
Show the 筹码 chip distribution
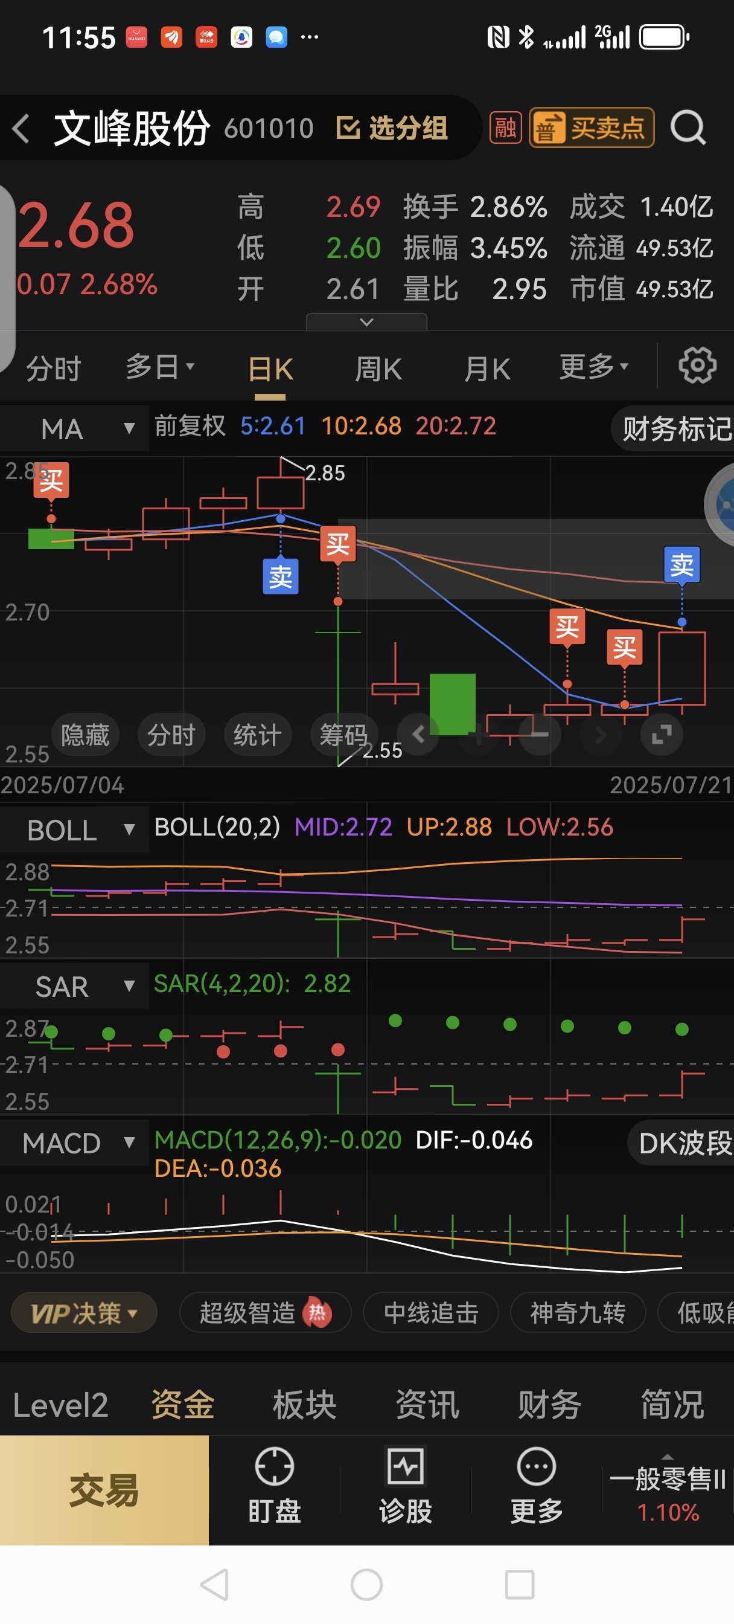(344, 735)
